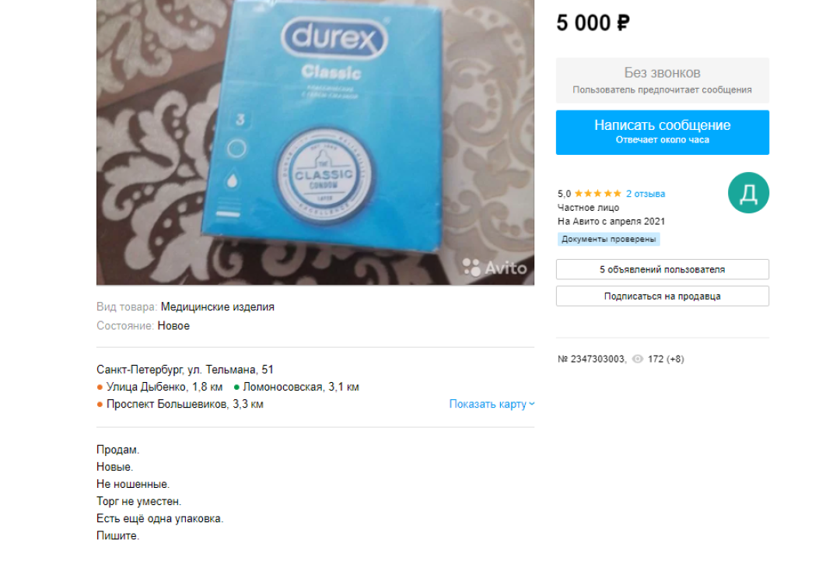
Task: Open the Durex product photo
Action: click(x=315, y=142)
